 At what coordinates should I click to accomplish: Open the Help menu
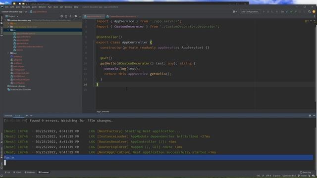pos(76,7)
